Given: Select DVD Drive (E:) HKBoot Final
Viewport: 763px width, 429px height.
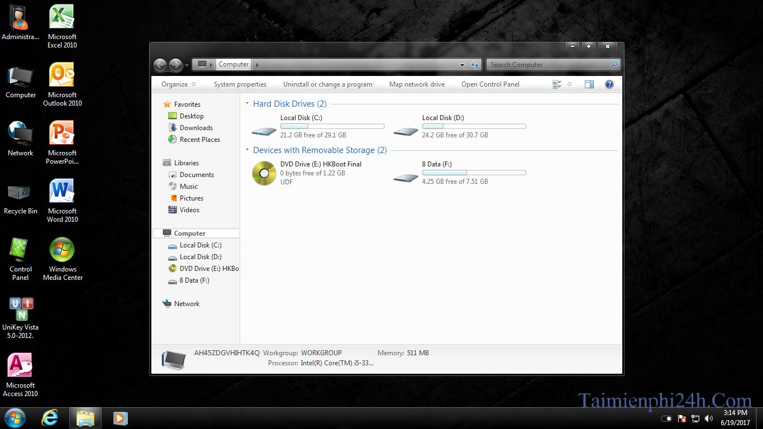Looking at the screenshot, I should [318, 173].
